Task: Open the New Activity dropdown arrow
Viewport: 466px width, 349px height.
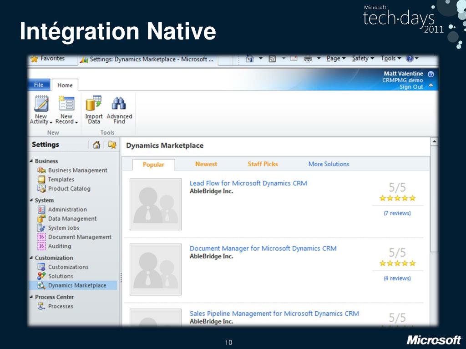Action: click(51, 122)
